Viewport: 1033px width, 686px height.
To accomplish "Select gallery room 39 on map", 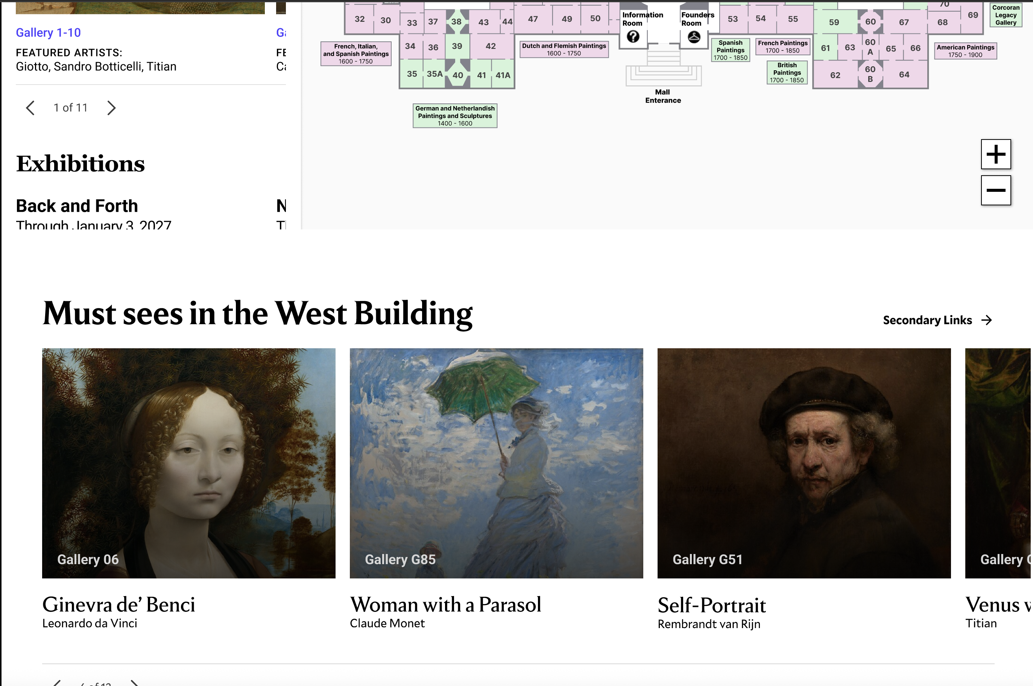I will (x=457, y=46).
